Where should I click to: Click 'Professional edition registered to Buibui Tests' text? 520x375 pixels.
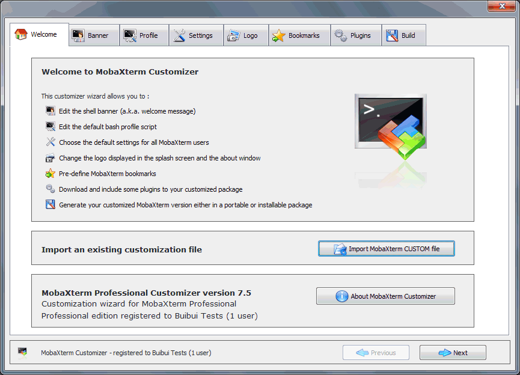pos(150,316)
